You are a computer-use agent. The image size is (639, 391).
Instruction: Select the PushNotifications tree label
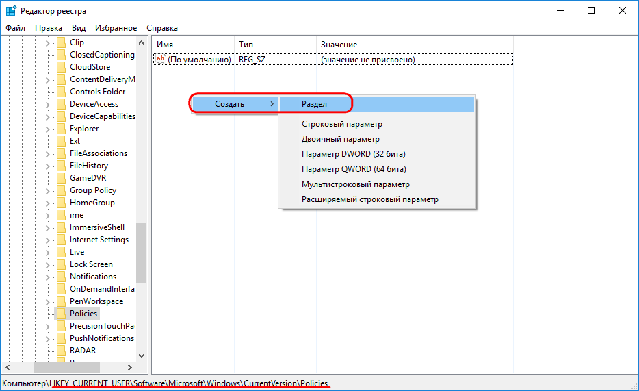102,338
